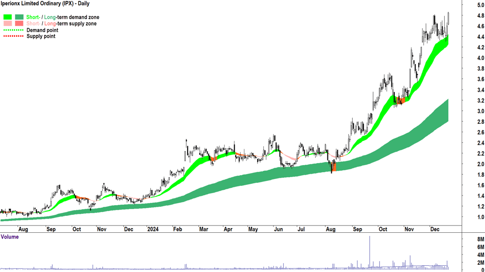Click the orange supply zone in August 2024
This screenshot has height=272, width=485.
click(x=334, y=166)
